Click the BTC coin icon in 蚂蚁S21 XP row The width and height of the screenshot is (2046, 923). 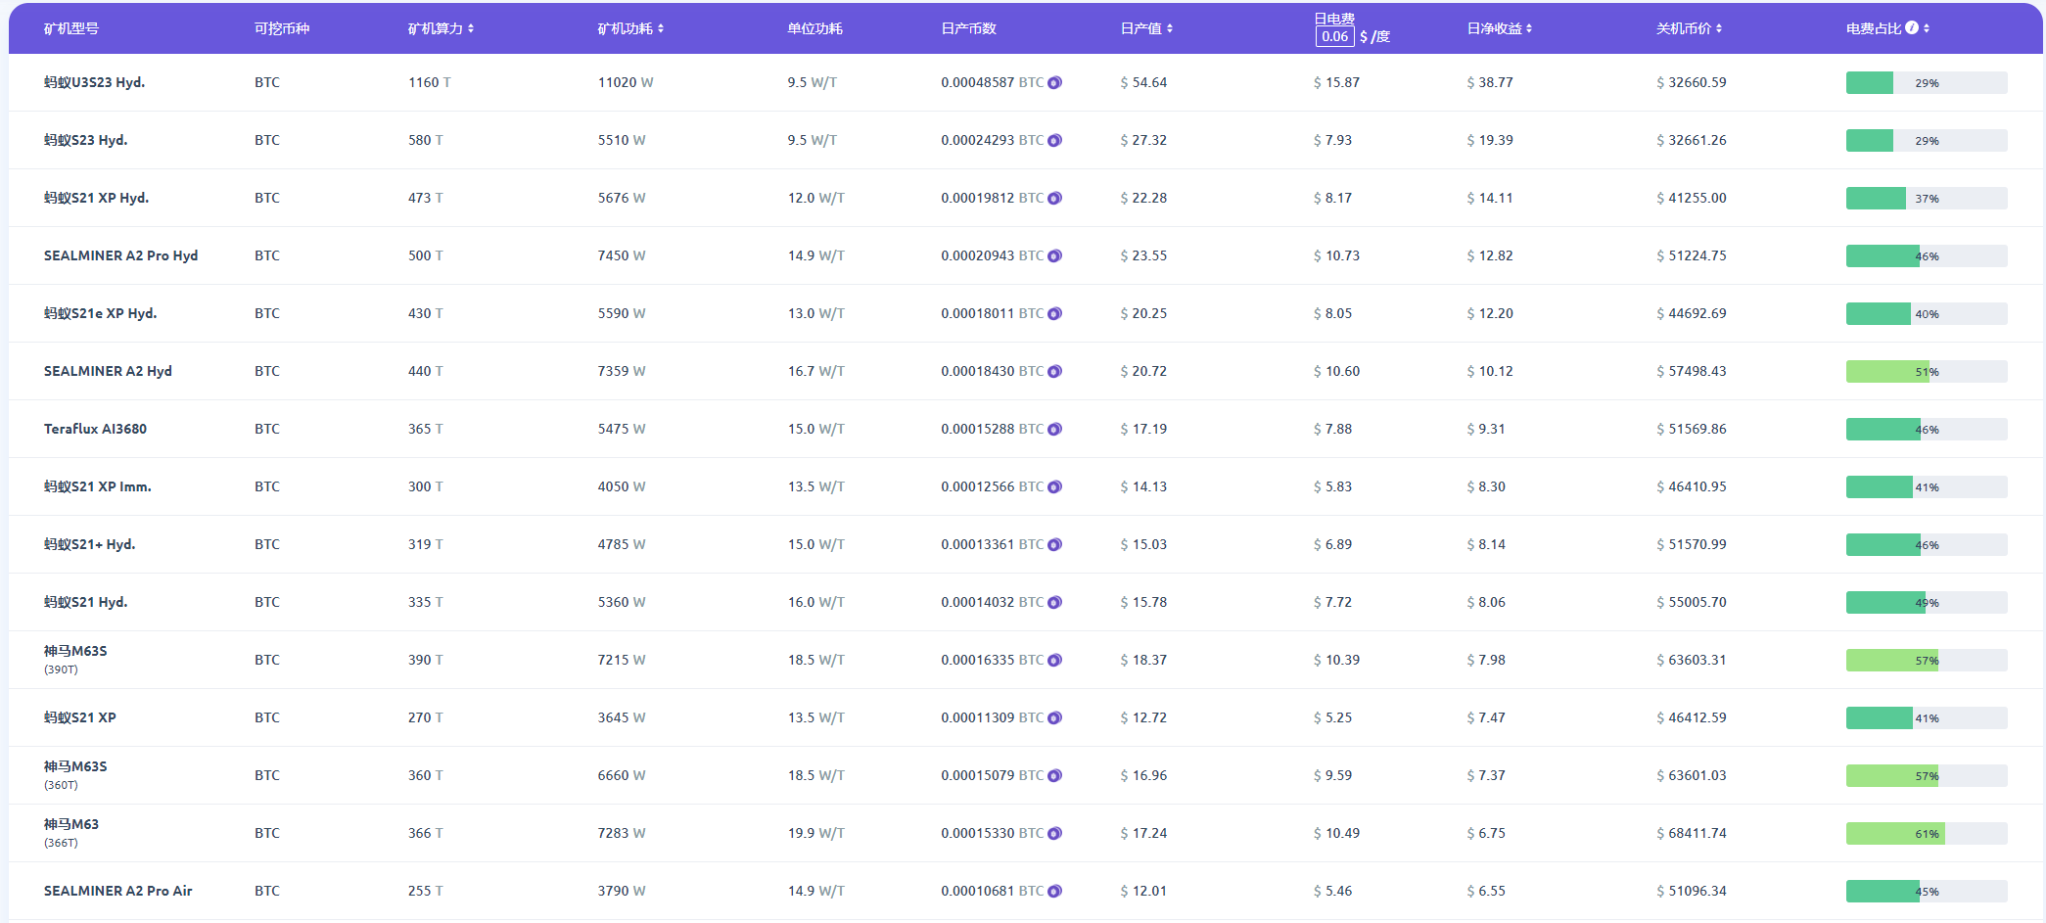(1054, 718)
